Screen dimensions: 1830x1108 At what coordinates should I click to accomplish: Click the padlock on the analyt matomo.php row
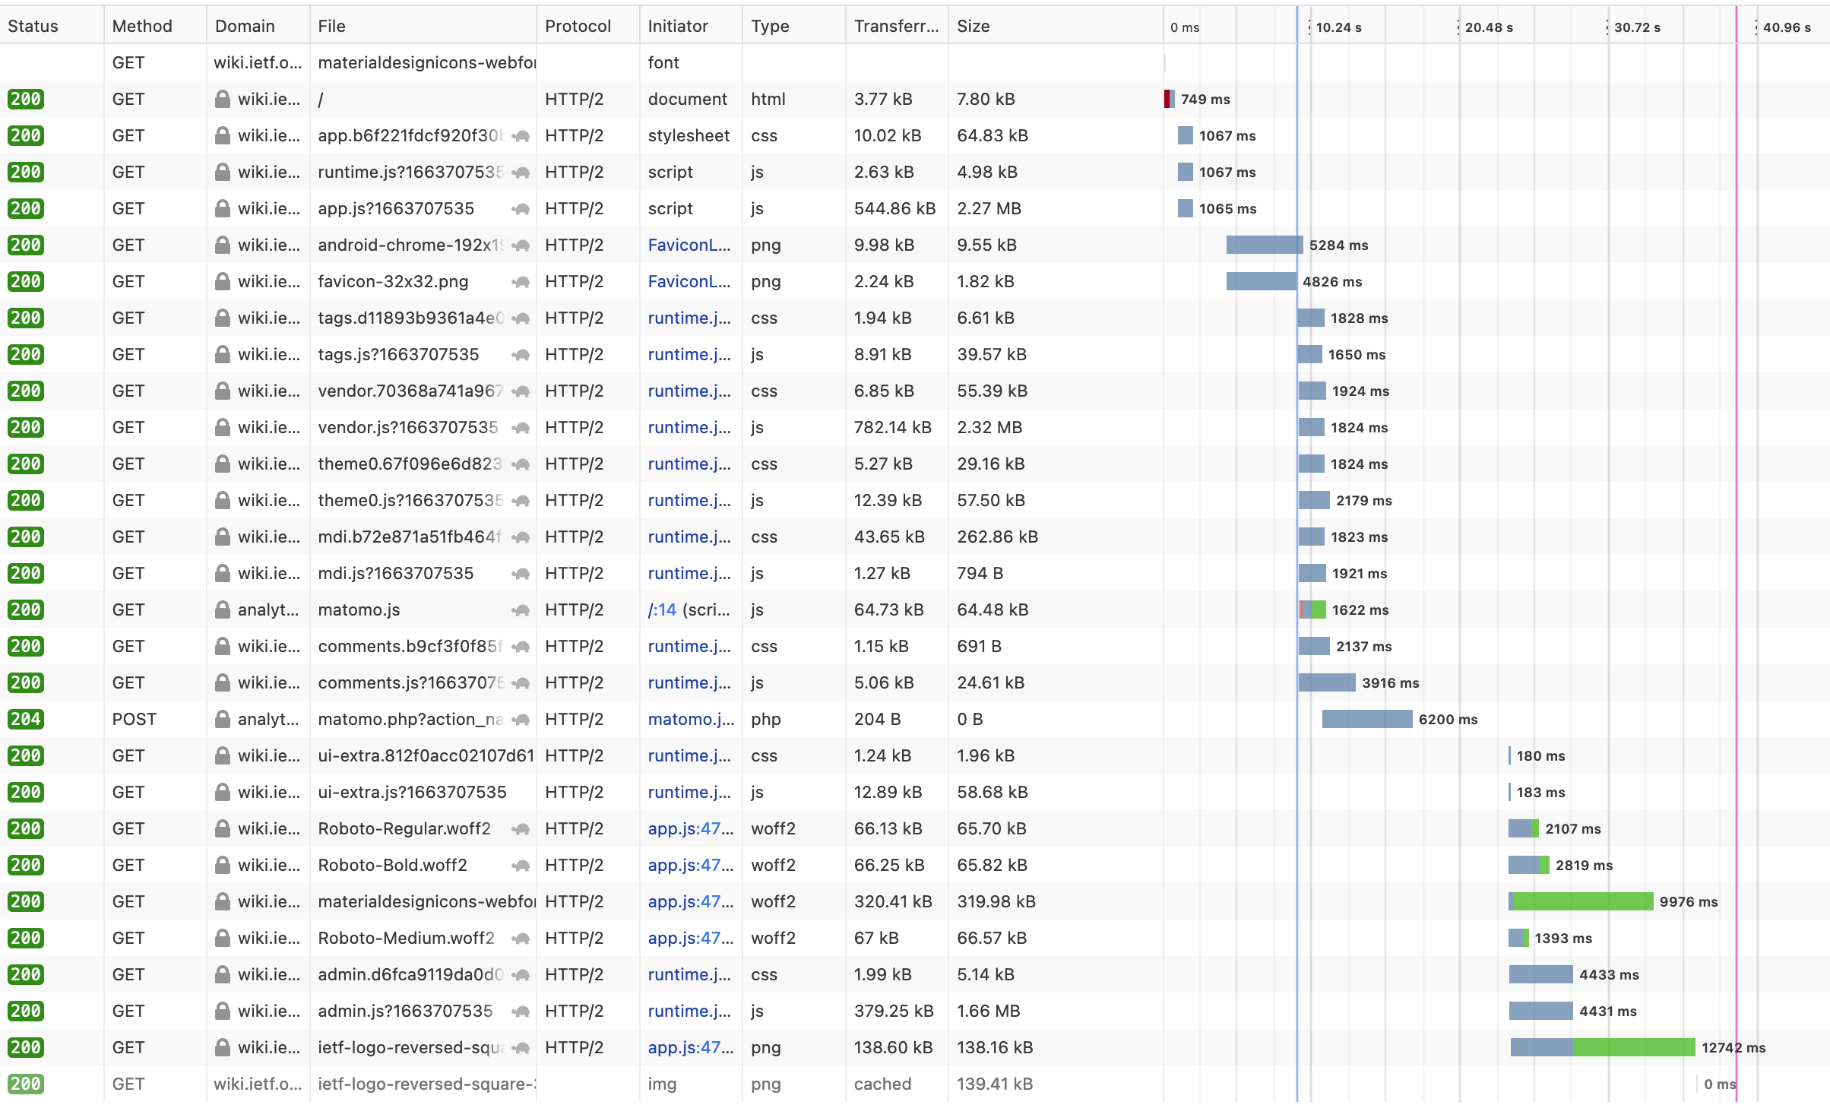point(222,719)
